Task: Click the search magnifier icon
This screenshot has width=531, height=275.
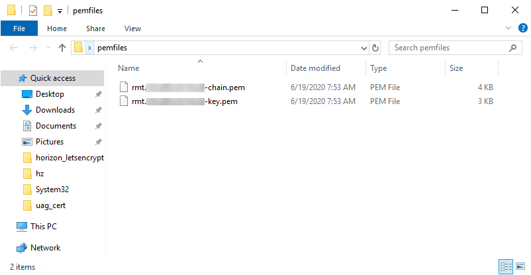Action: pos(512,48)
